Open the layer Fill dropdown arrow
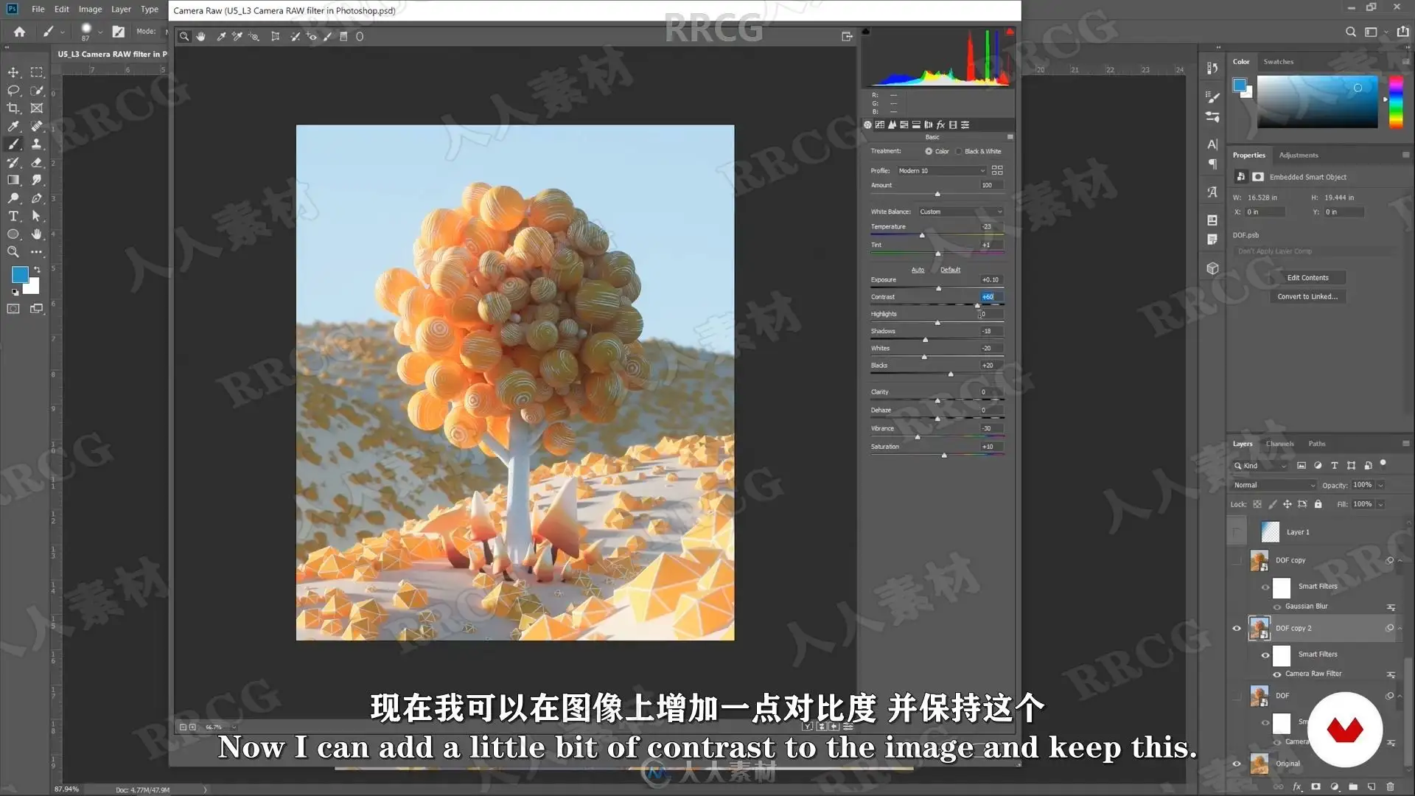Screen dimensions: 1415x796 (1380, 504)
